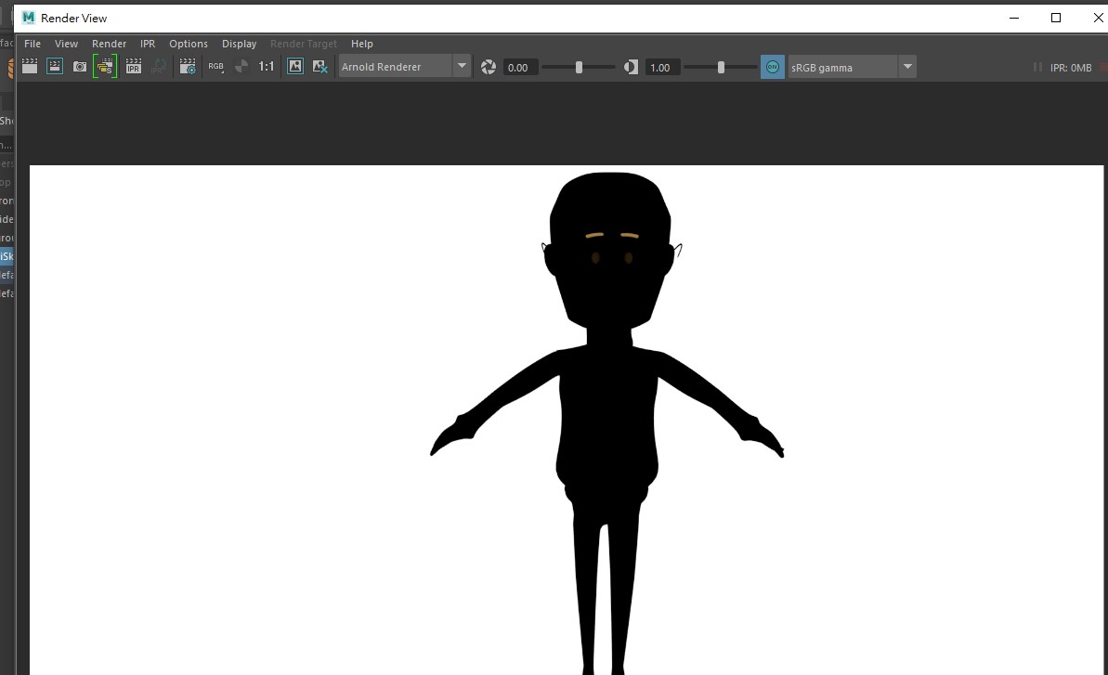Open the Render menu
The width and height of the screenshot is (1108, 675).
109,44
